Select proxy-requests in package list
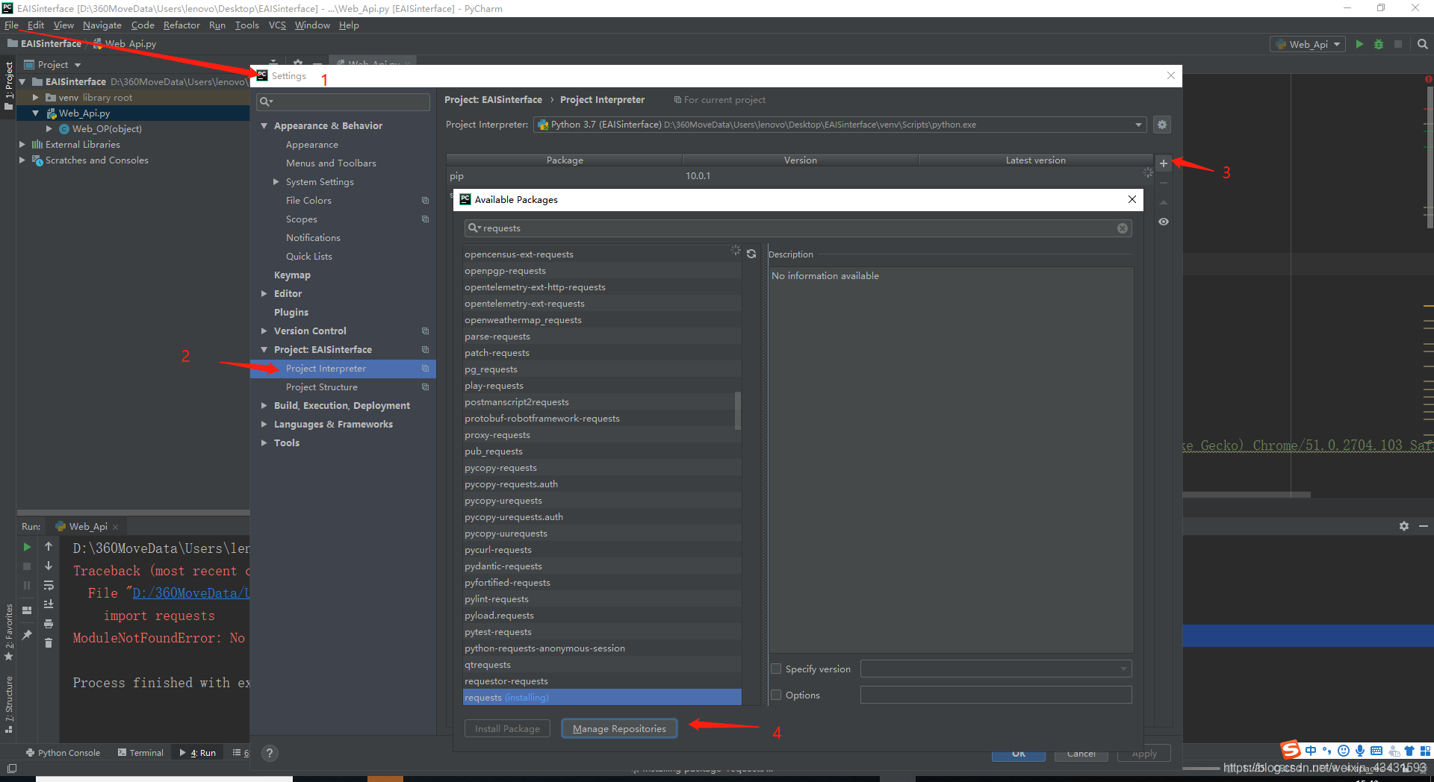This screenshot has height=782, width=1434. [x=602, y=435]
